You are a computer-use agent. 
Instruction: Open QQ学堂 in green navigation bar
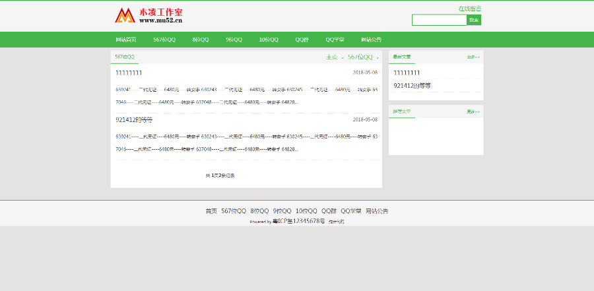(335, 40)
